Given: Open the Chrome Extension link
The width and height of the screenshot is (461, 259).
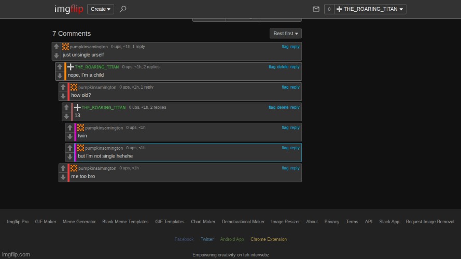Looking at the screenshot, I should 268,239.
